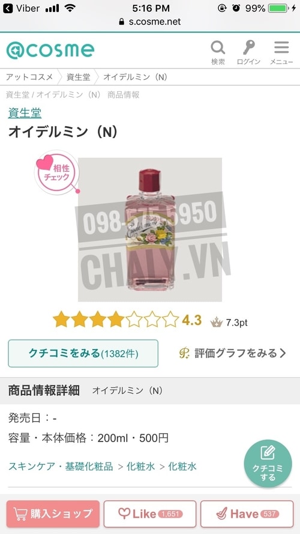Tap the floating クチコミする pencil button
This screenshot has width=300, height=534.
click(x=268, y=463)
